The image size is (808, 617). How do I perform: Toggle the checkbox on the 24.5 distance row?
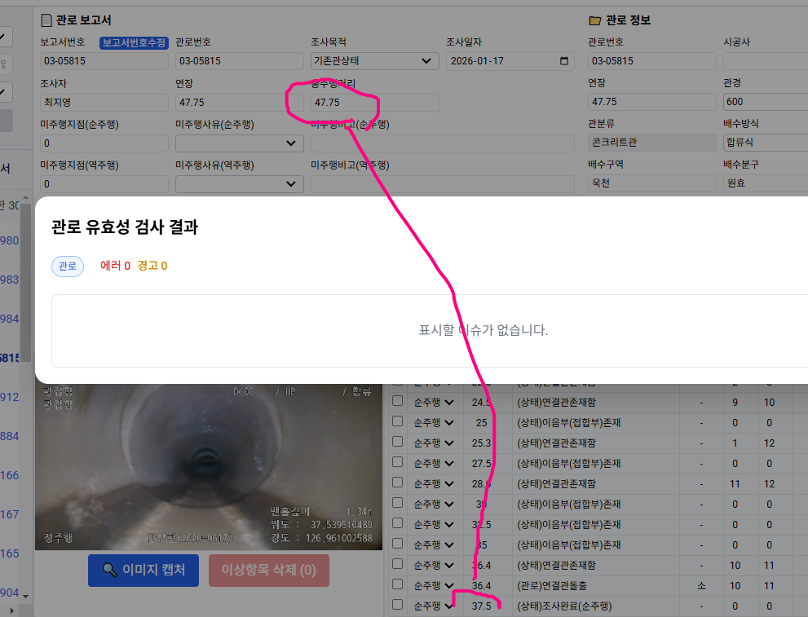398,401
